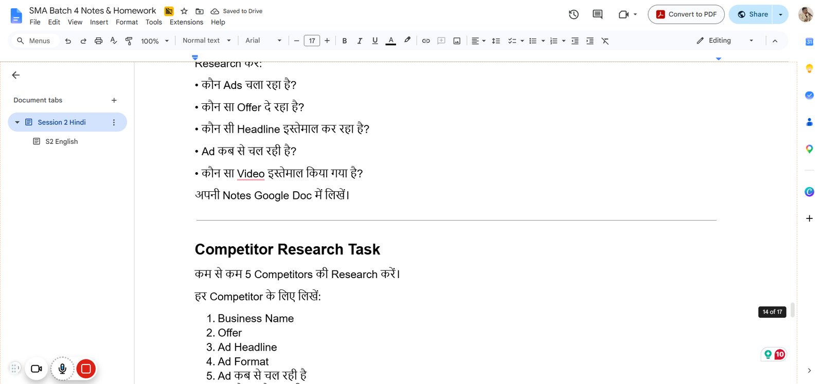Open the Format menu
The image size is (823, 384).
[127, 22]
